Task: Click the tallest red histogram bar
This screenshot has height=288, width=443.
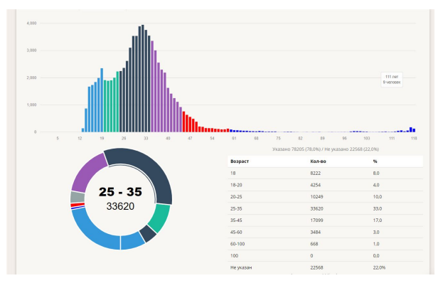Action: tap(183, 122)
